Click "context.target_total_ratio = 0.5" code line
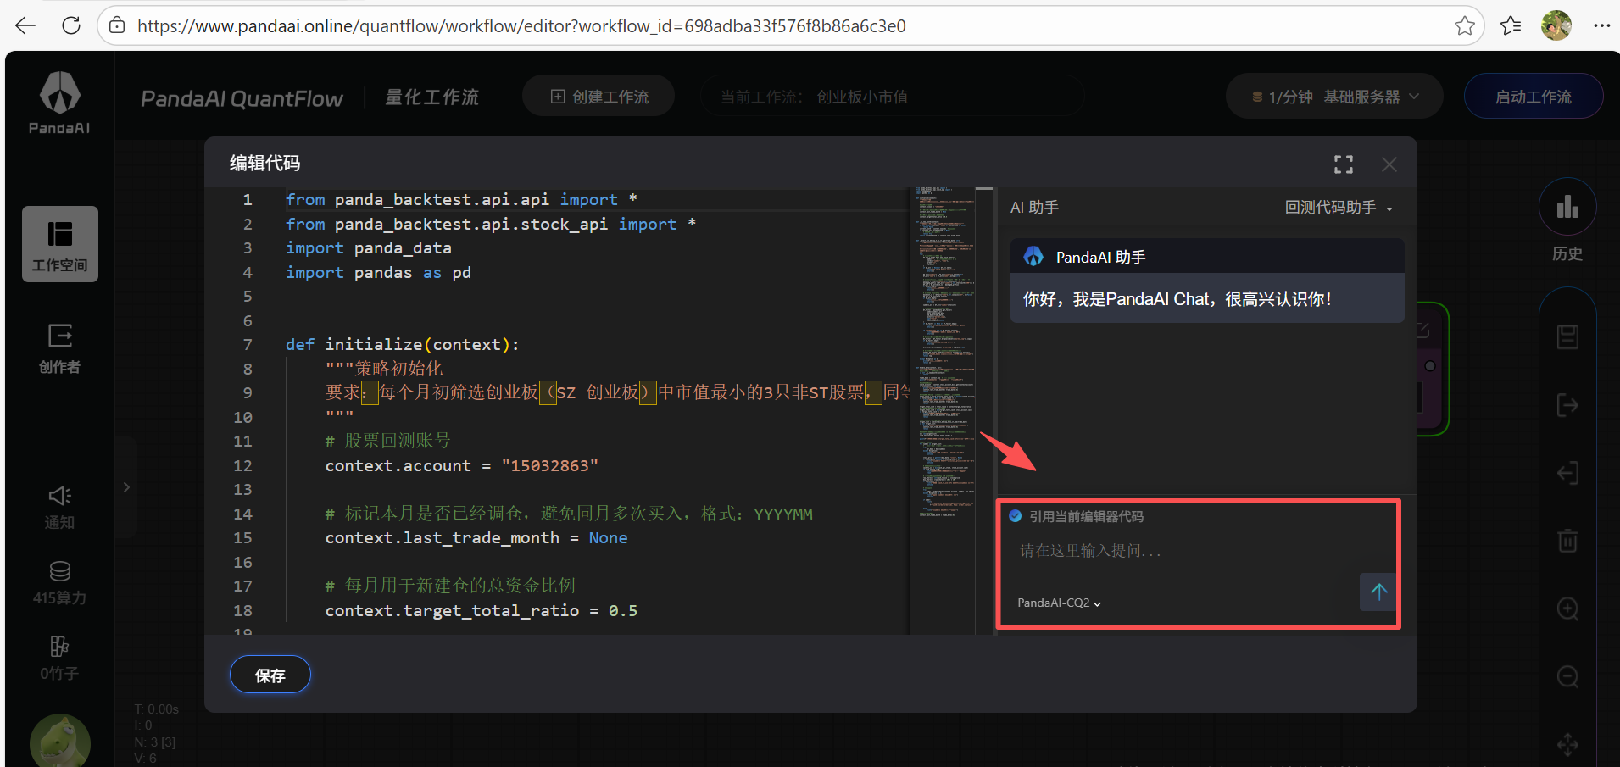1620x767 pixels. 482,611
